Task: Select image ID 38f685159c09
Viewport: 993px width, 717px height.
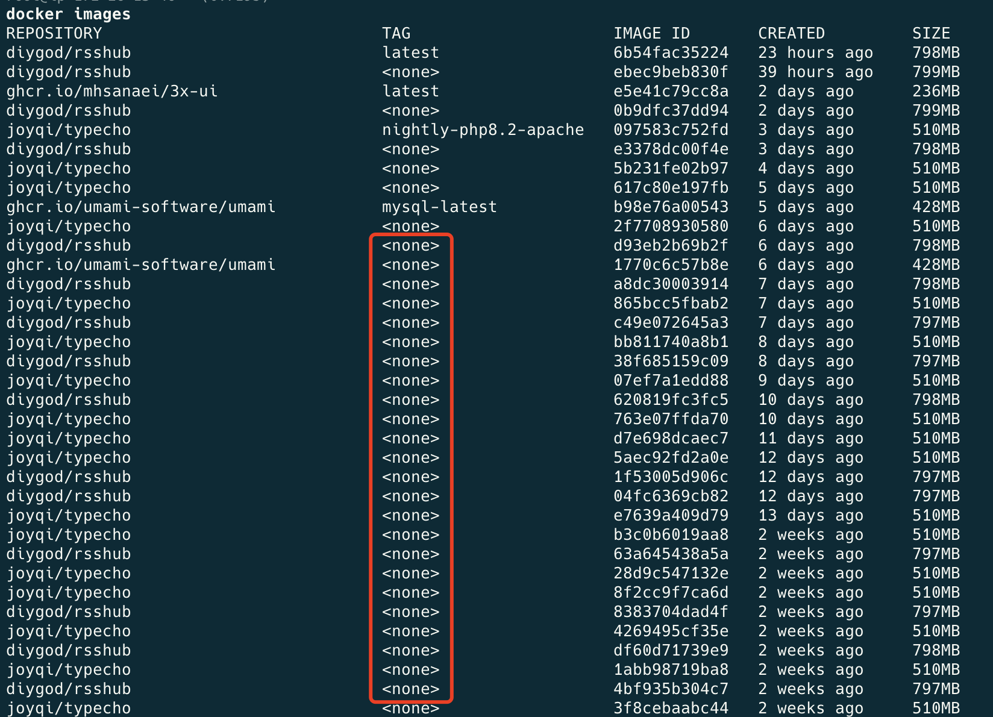Action: tap(671, 361)
